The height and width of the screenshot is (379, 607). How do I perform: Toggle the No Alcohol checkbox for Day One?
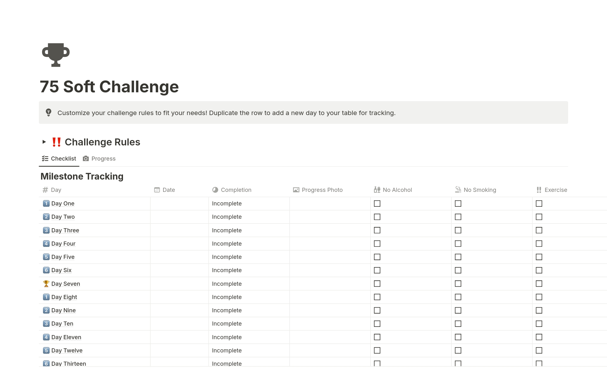[x=377, y=203]
